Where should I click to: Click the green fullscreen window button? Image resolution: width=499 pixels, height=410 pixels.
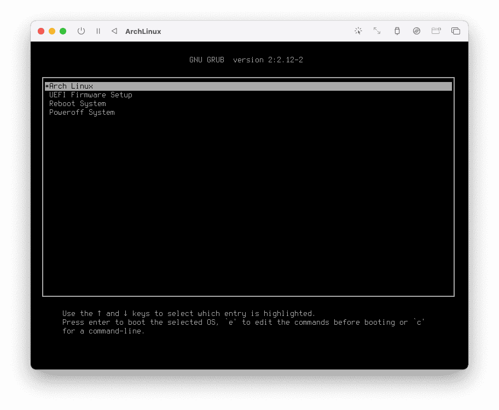[63, 31]
